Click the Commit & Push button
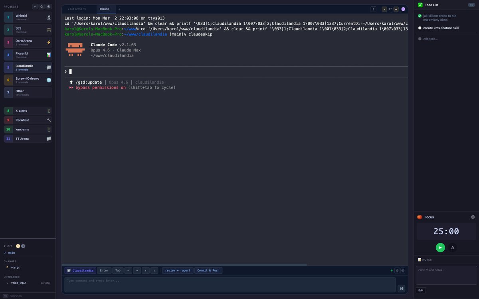The height and width of the screenshot is (299, 479). 208,270
